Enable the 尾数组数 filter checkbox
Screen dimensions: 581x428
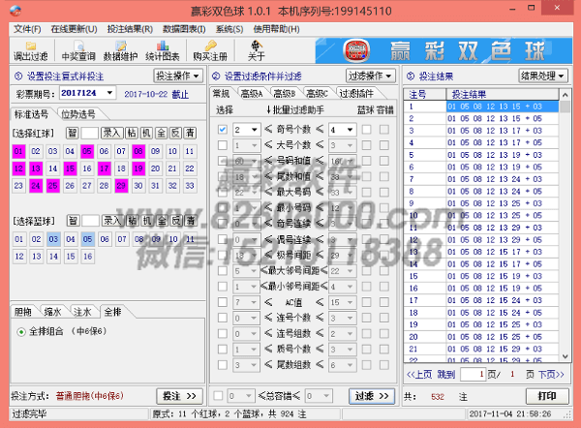[223, 365]
